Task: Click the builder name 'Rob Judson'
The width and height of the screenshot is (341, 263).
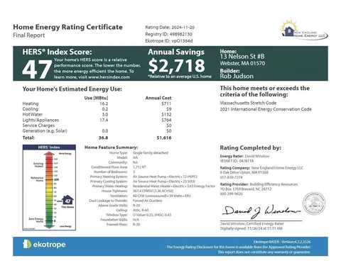Action: click(x=237, y=76)
